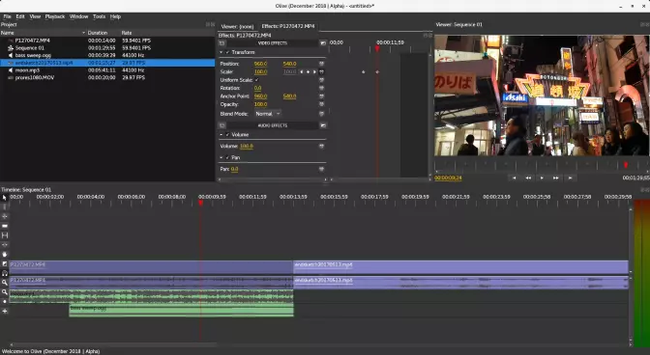Enable keyframing stopwatch for Volume
The image size is (650, 355).
click(x=321, y=147)
